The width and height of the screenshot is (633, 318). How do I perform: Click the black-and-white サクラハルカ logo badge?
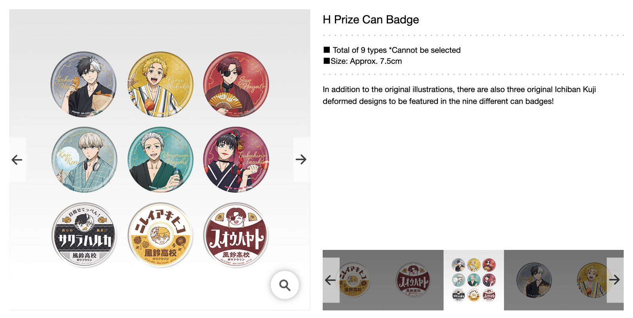[84, 235]
